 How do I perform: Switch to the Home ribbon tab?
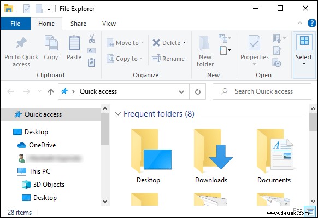[x=46, y=24]
